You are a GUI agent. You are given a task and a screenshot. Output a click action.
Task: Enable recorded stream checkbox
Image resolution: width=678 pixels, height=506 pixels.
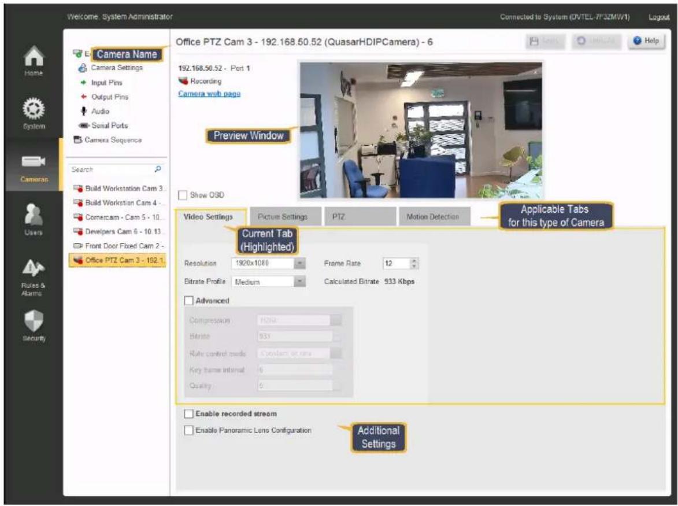tap(189, 414)
